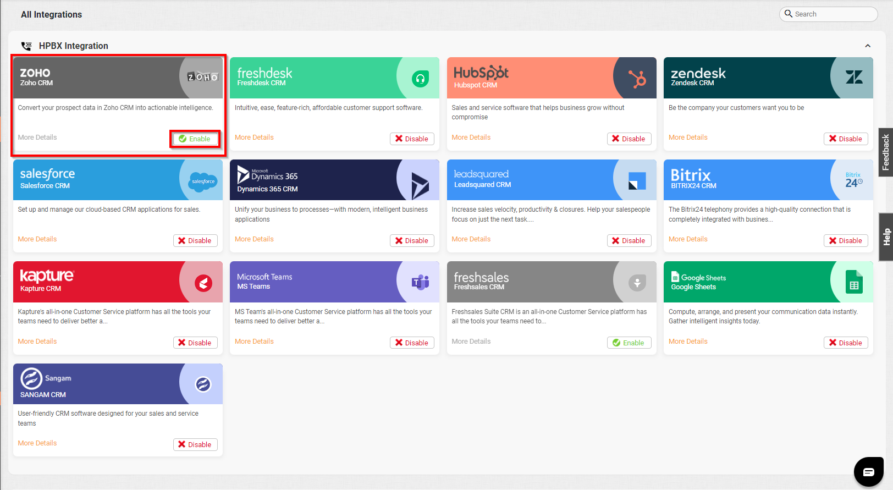The height and width of the screenshot is (490, 893).
Task: Click the 'All Integrations' page title
Action: tap(52, 15)
